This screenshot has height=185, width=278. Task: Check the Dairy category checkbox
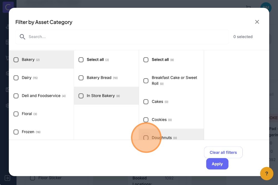point(16,78)
